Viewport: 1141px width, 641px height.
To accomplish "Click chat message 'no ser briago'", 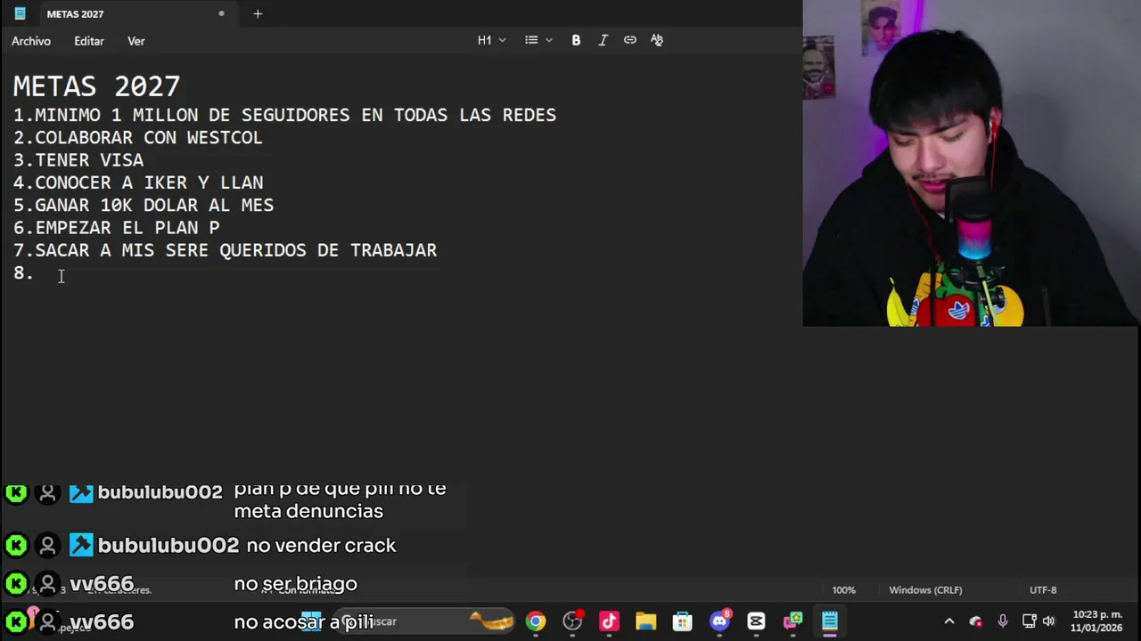I will point(296,584).
